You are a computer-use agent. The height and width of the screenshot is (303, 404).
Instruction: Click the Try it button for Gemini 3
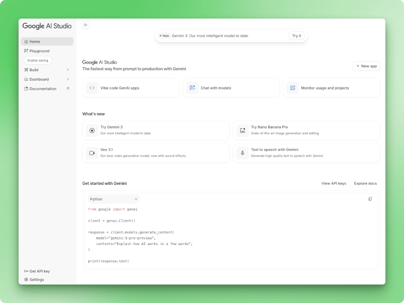click(x=297, y=35)
